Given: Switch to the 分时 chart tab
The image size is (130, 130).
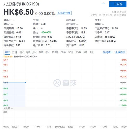Looking at the screenshot, I should (x=7, y=52).
